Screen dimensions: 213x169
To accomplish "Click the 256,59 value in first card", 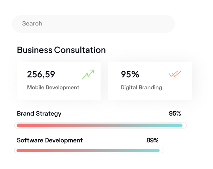I will pyautogui.click(x=41, y=74).
